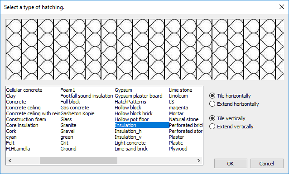The image size is (289, 174).
Task: Select Ground hatching
Action: pos(68,149)
